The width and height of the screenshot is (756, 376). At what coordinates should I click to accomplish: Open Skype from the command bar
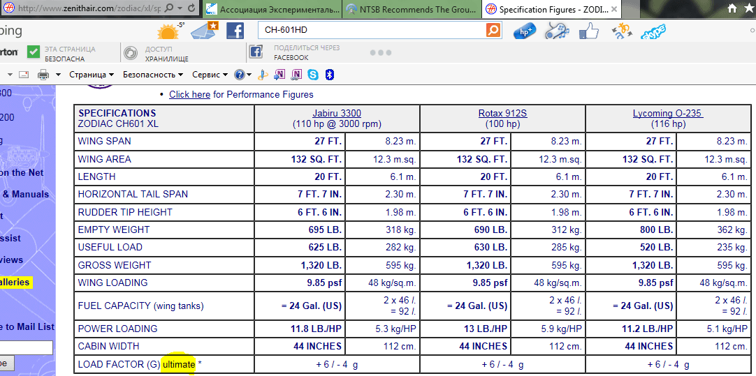(312, 75)
